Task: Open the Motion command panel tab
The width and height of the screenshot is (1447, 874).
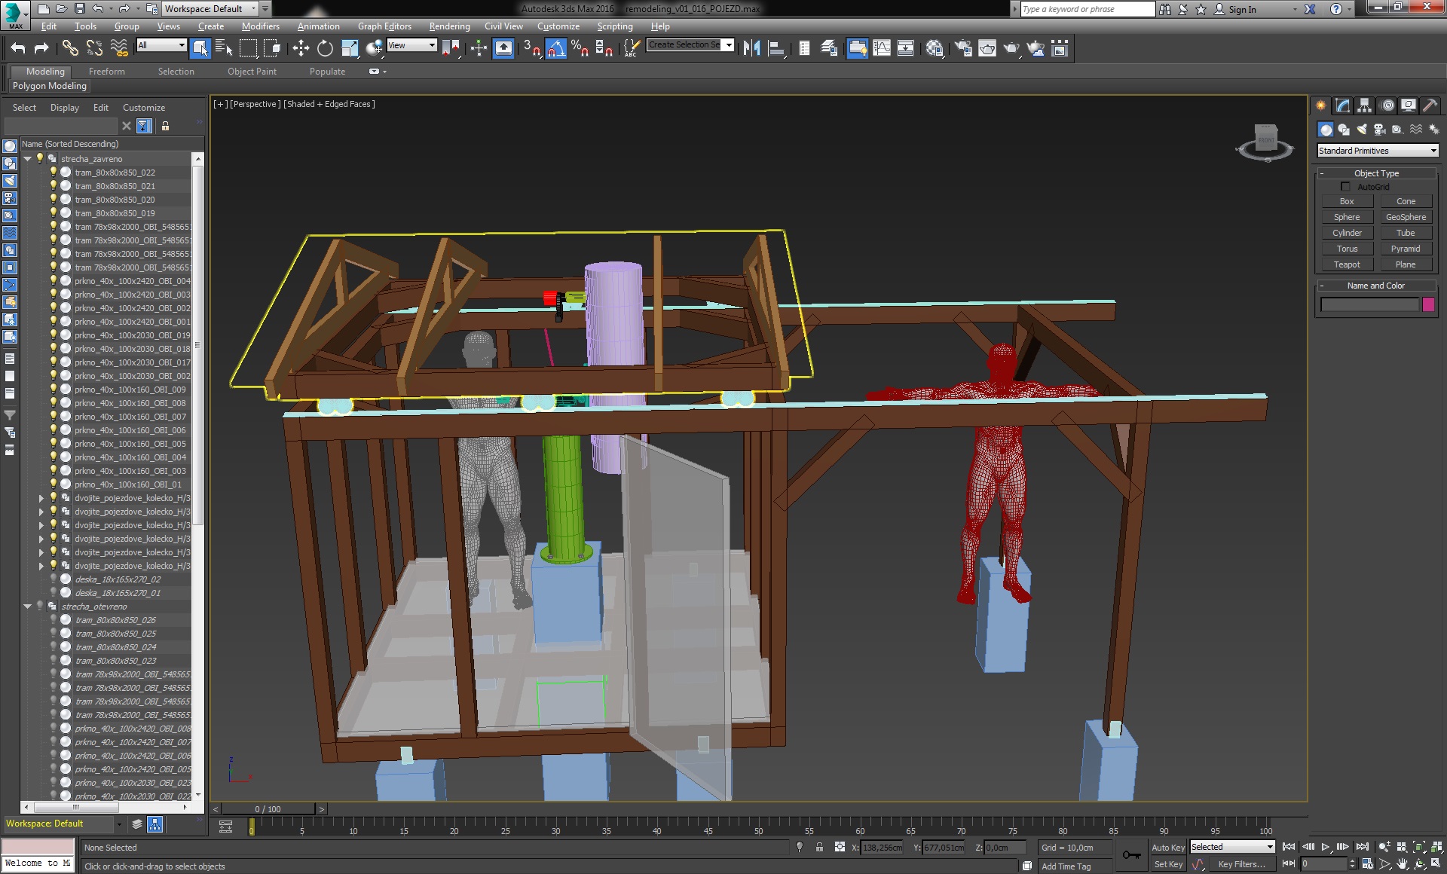Action: (1387, 105)
